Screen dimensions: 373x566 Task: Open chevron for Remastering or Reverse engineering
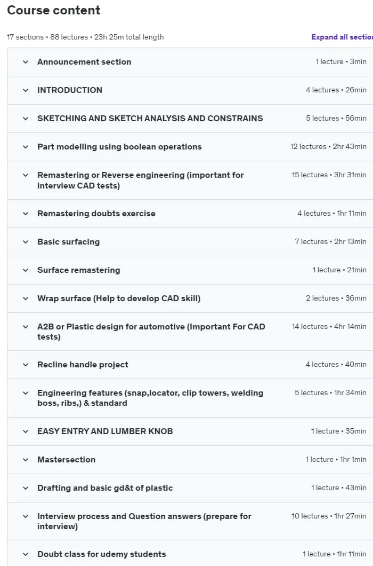tap(26, 175)
